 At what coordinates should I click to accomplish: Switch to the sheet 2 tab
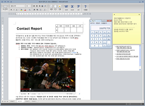(x=27, y=101)
